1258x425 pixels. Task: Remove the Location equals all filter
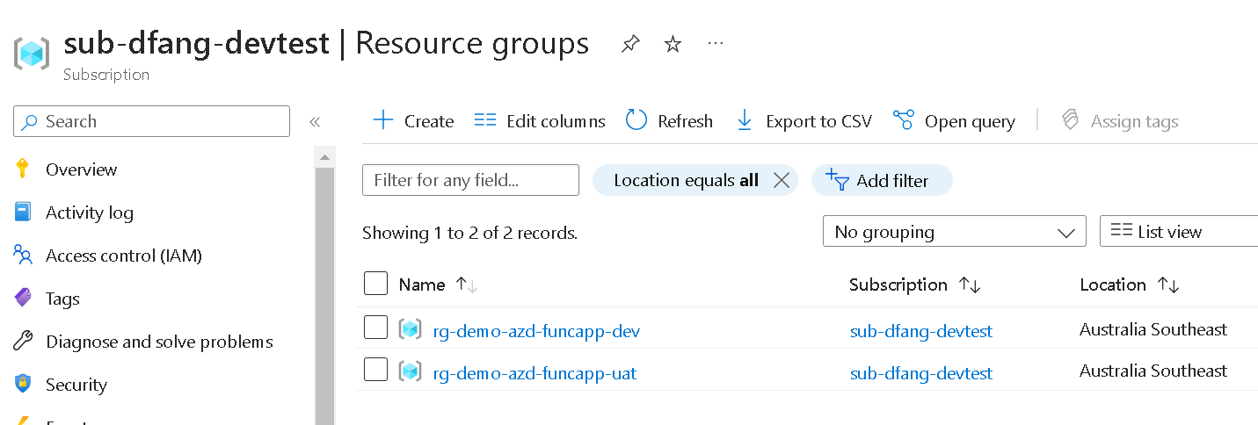click(781, 180)
